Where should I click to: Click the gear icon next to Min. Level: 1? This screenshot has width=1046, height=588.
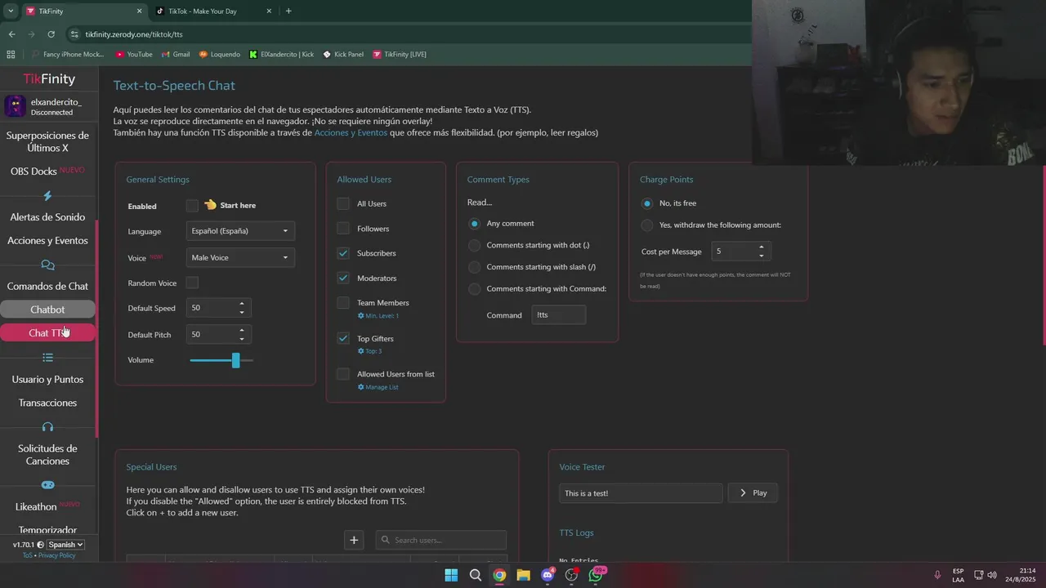point(361,315)
